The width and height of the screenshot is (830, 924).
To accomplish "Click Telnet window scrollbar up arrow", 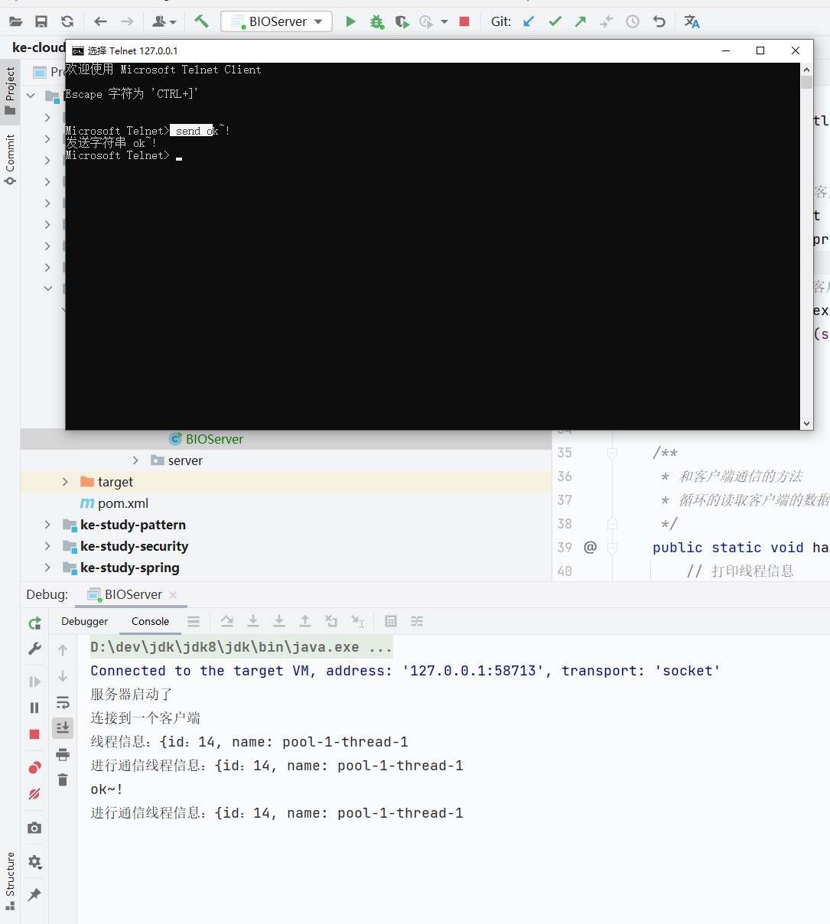I will pos(806,70).
